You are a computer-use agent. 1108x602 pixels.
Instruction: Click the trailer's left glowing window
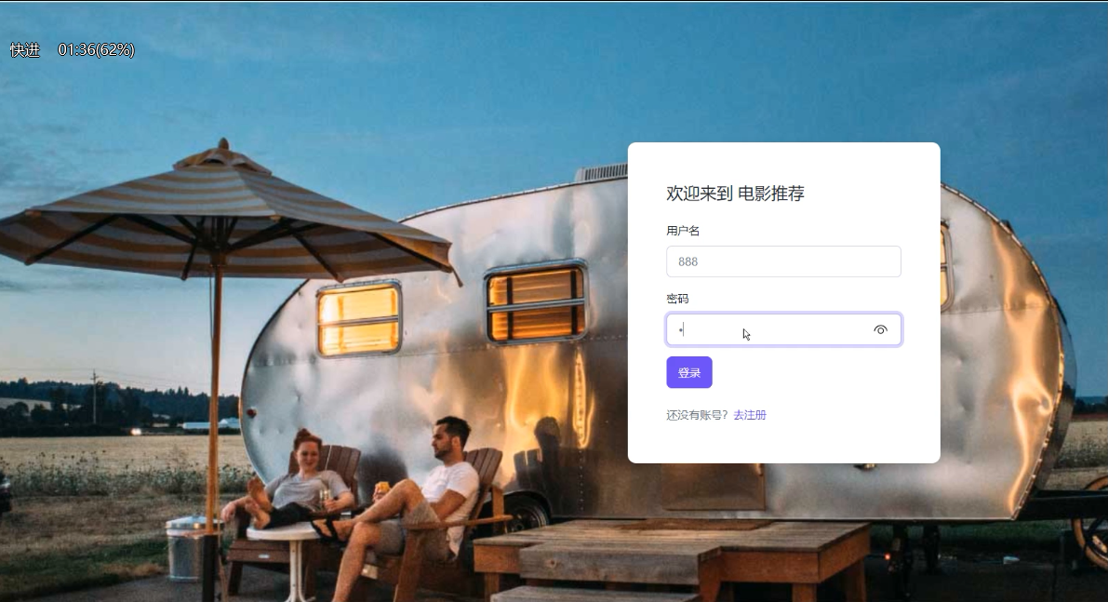coord(359,318)
